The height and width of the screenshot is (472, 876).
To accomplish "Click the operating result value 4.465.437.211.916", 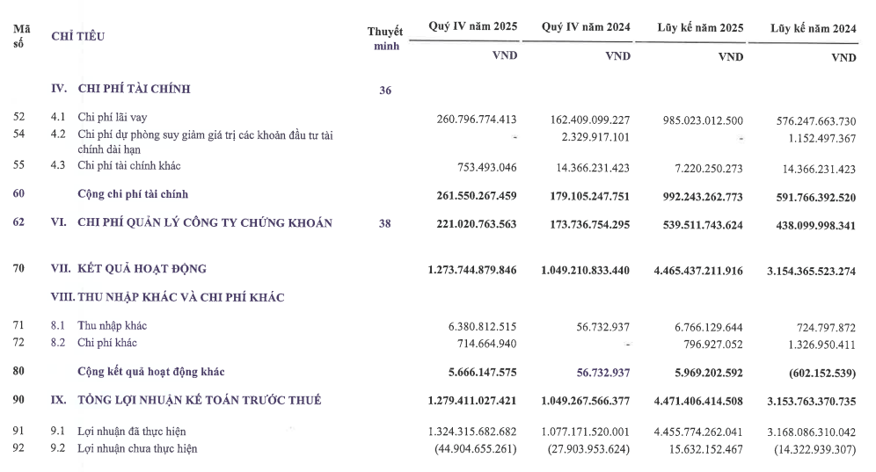I will point(699,269).
